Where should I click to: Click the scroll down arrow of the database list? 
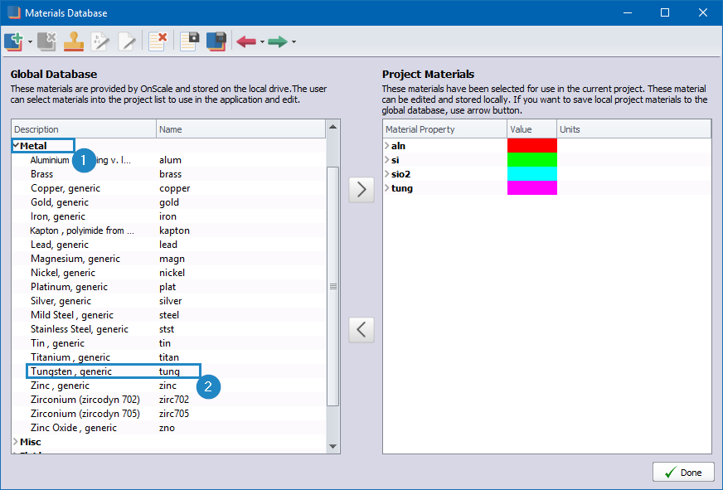[333, 446]
